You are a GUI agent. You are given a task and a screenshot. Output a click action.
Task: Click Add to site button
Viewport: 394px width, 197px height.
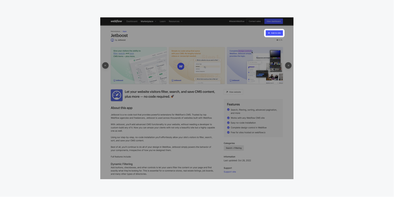click(x=274, y=33)
